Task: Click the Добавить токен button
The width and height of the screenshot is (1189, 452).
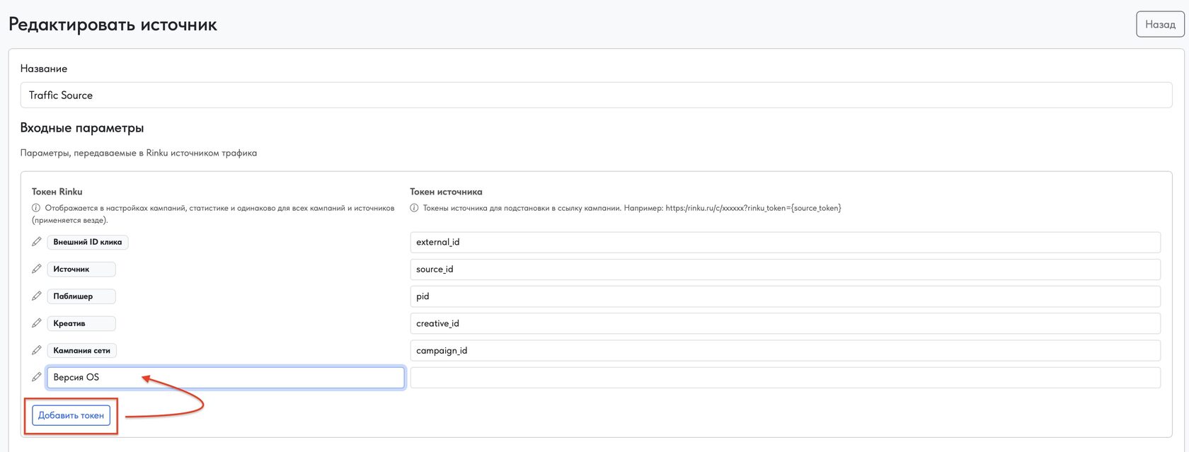Action: pos(71,415)
